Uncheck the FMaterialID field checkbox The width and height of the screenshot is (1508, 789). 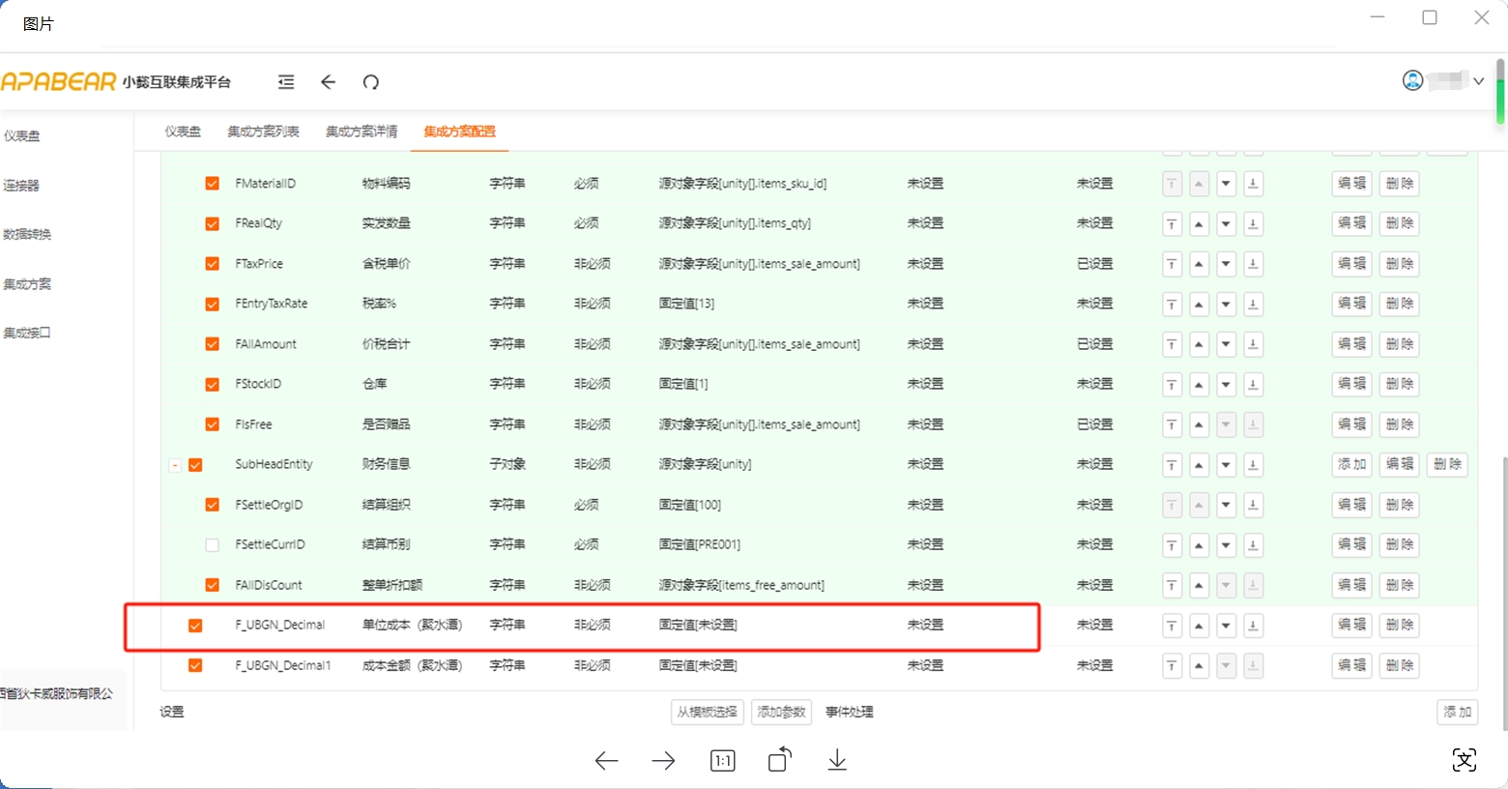(212, 184)
